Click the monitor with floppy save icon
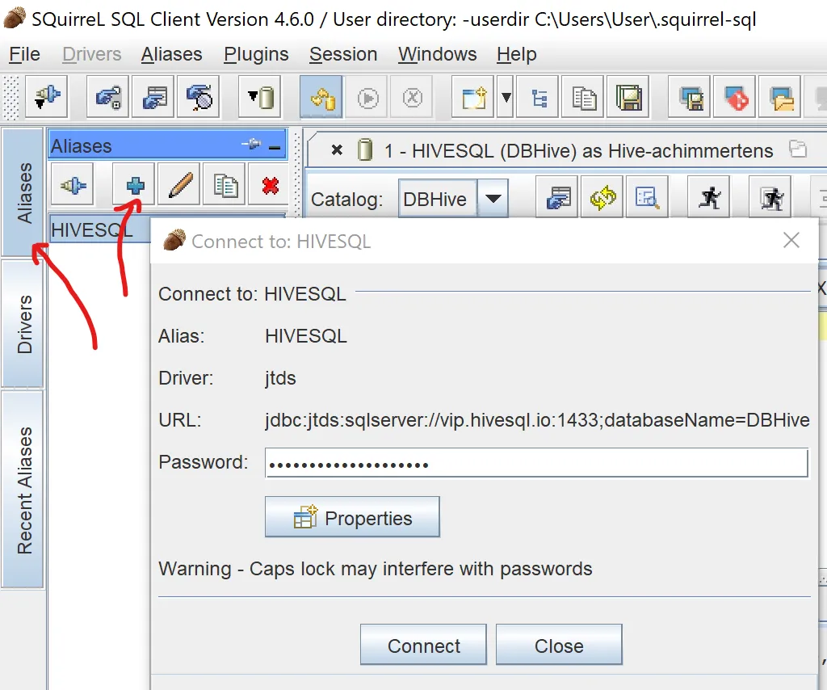This screenshot has width=827, height=690. click(x=690, y=96)
